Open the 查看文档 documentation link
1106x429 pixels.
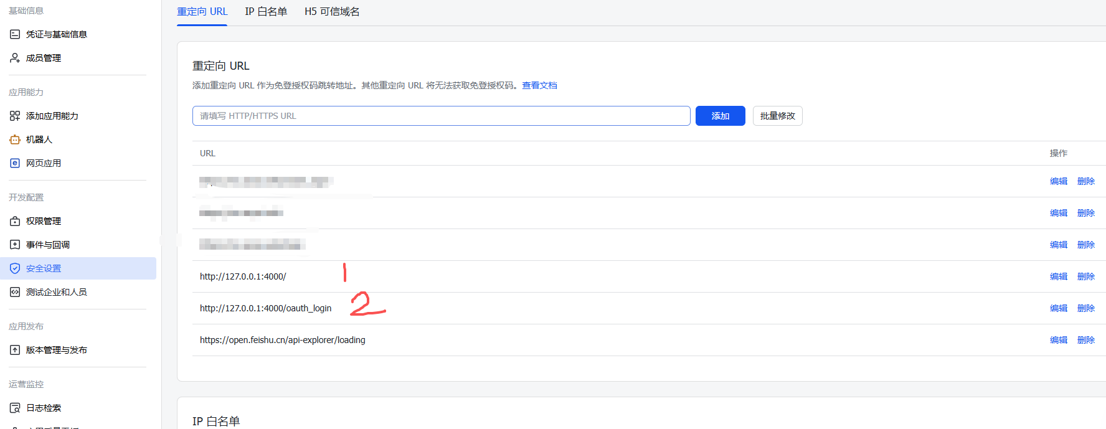(x=539, y=85)
